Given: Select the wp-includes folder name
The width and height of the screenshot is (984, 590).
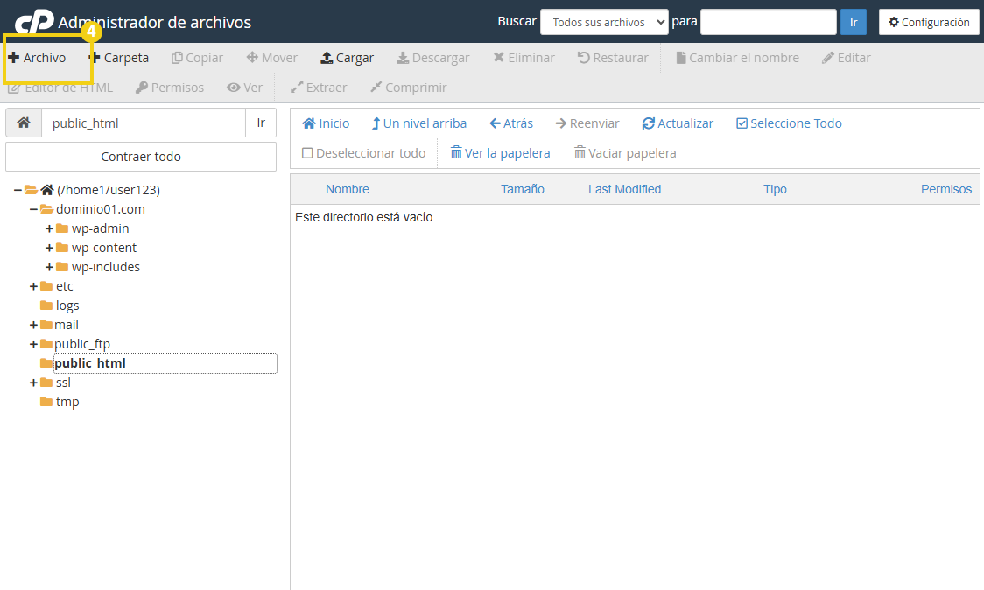Looking at the screenshot, I should [105, 267].
